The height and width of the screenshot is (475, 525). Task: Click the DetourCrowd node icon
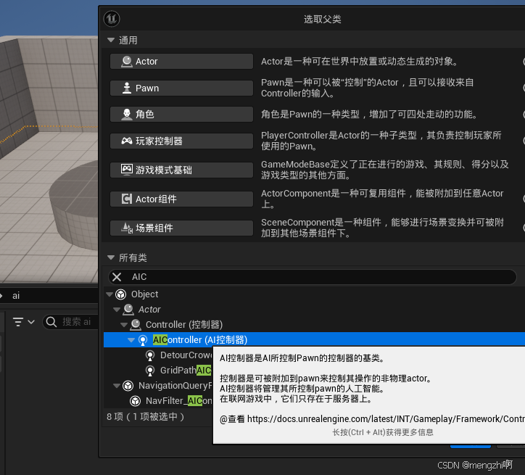pos(150,355)
